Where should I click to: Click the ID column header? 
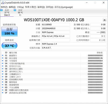(x=6, y=53)
